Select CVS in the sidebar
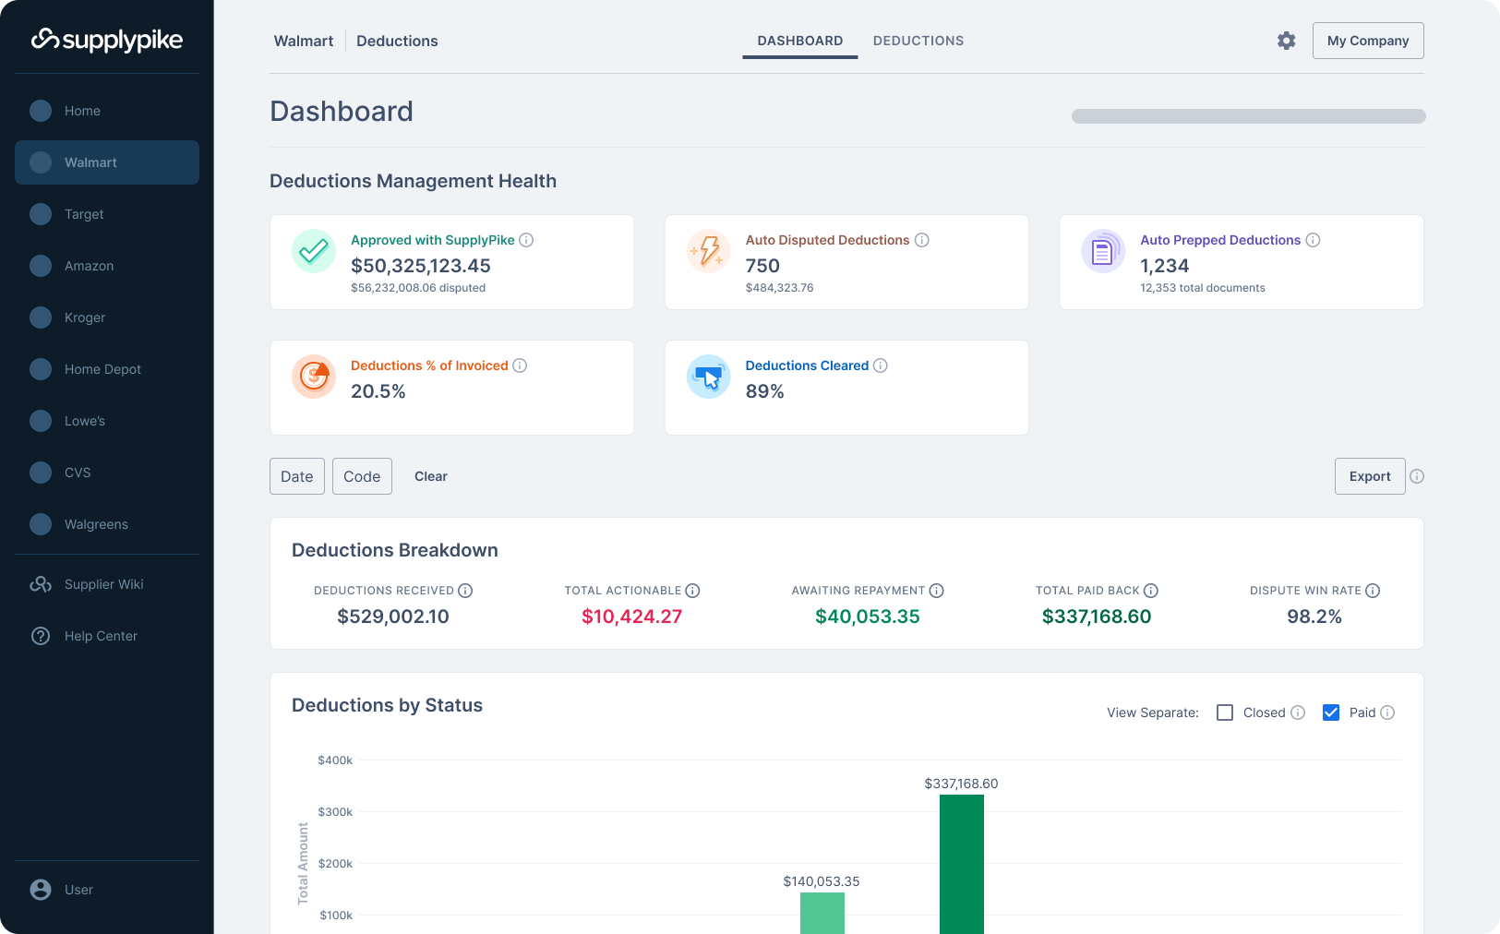This screenshot has width=1500, height=934. 107,473
